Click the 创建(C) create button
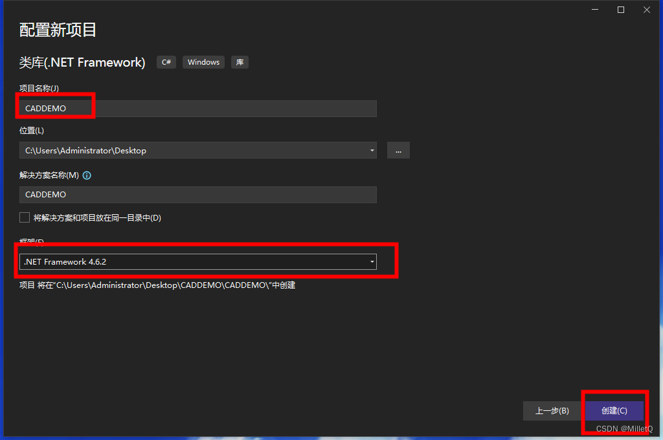Image resolution: width=663 pixels, height=440 pixels. [x=614, y=410]
